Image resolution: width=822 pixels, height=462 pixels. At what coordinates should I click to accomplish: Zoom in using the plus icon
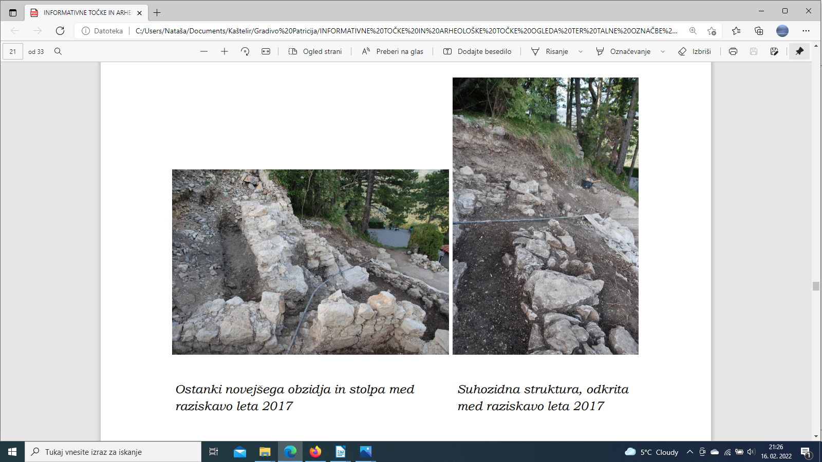pyautogui.click(x=225, y=51)
